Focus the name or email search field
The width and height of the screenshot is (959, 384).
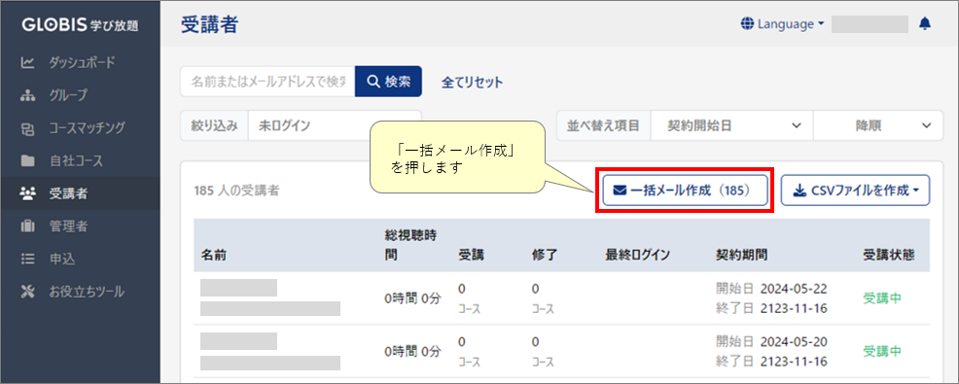(x=267, y=82)
